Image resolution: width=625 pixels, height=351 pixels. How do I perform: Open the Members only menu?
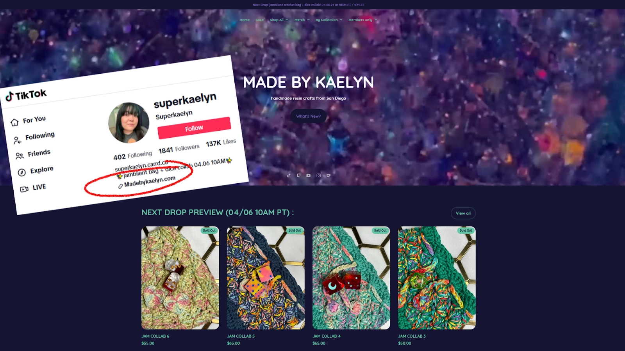pyautogui.click(x=363, y=20)
